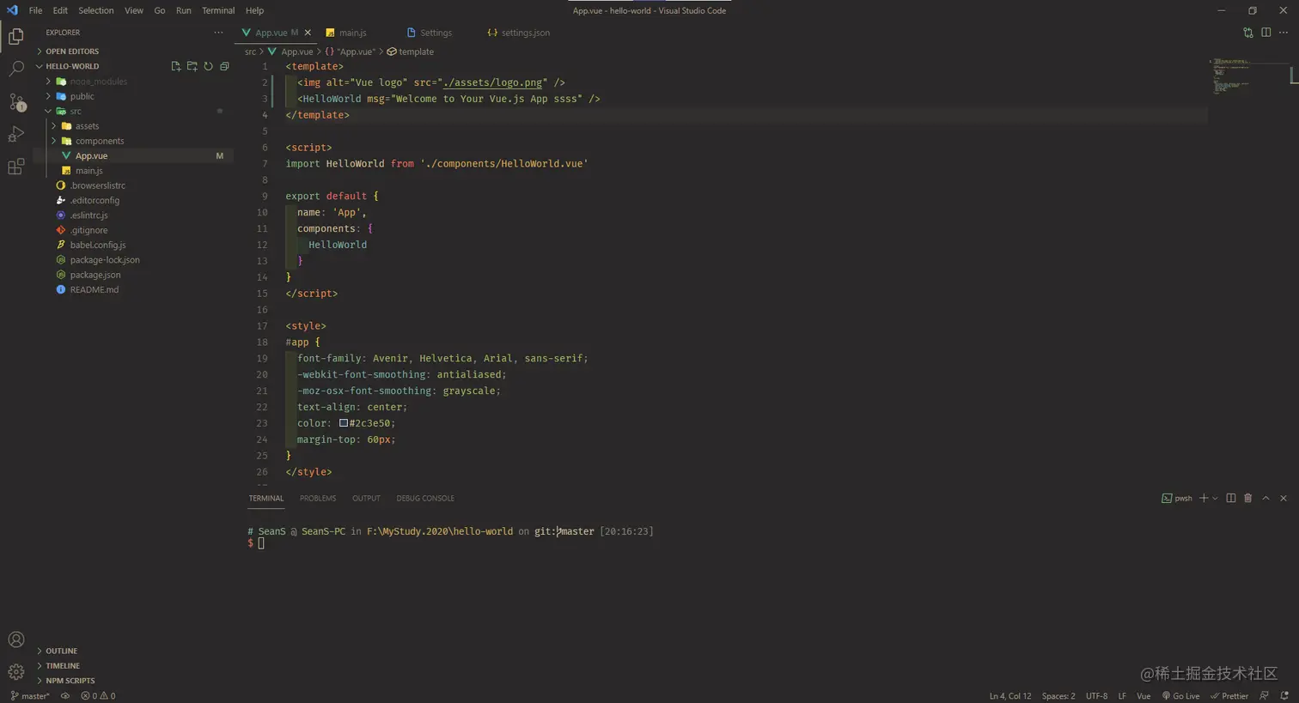Open the Run and Debug view
Screen dimensions: 1299x703
15,134
